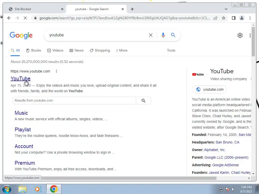Open About this result dots
Screen dimensions: 259x194
56,71
